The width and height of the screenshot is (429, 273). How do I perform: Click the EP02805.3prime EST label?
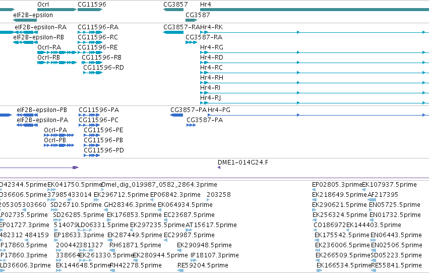coord(337,185)
